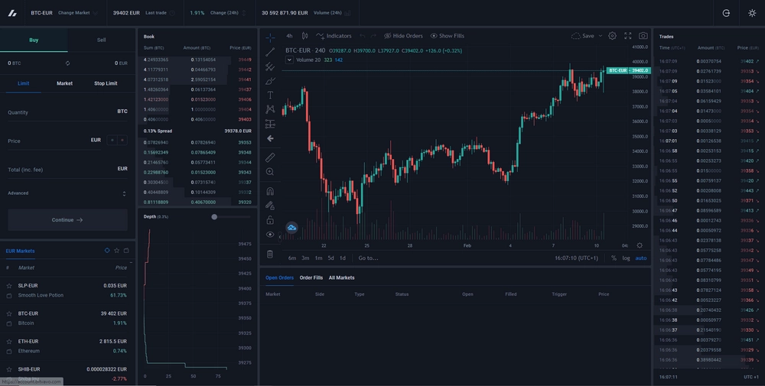This screenshot has width=765, height=386.
Task: Toggle Show Fills on the chart
Action: pyautogui.click(x=447, y=36)
